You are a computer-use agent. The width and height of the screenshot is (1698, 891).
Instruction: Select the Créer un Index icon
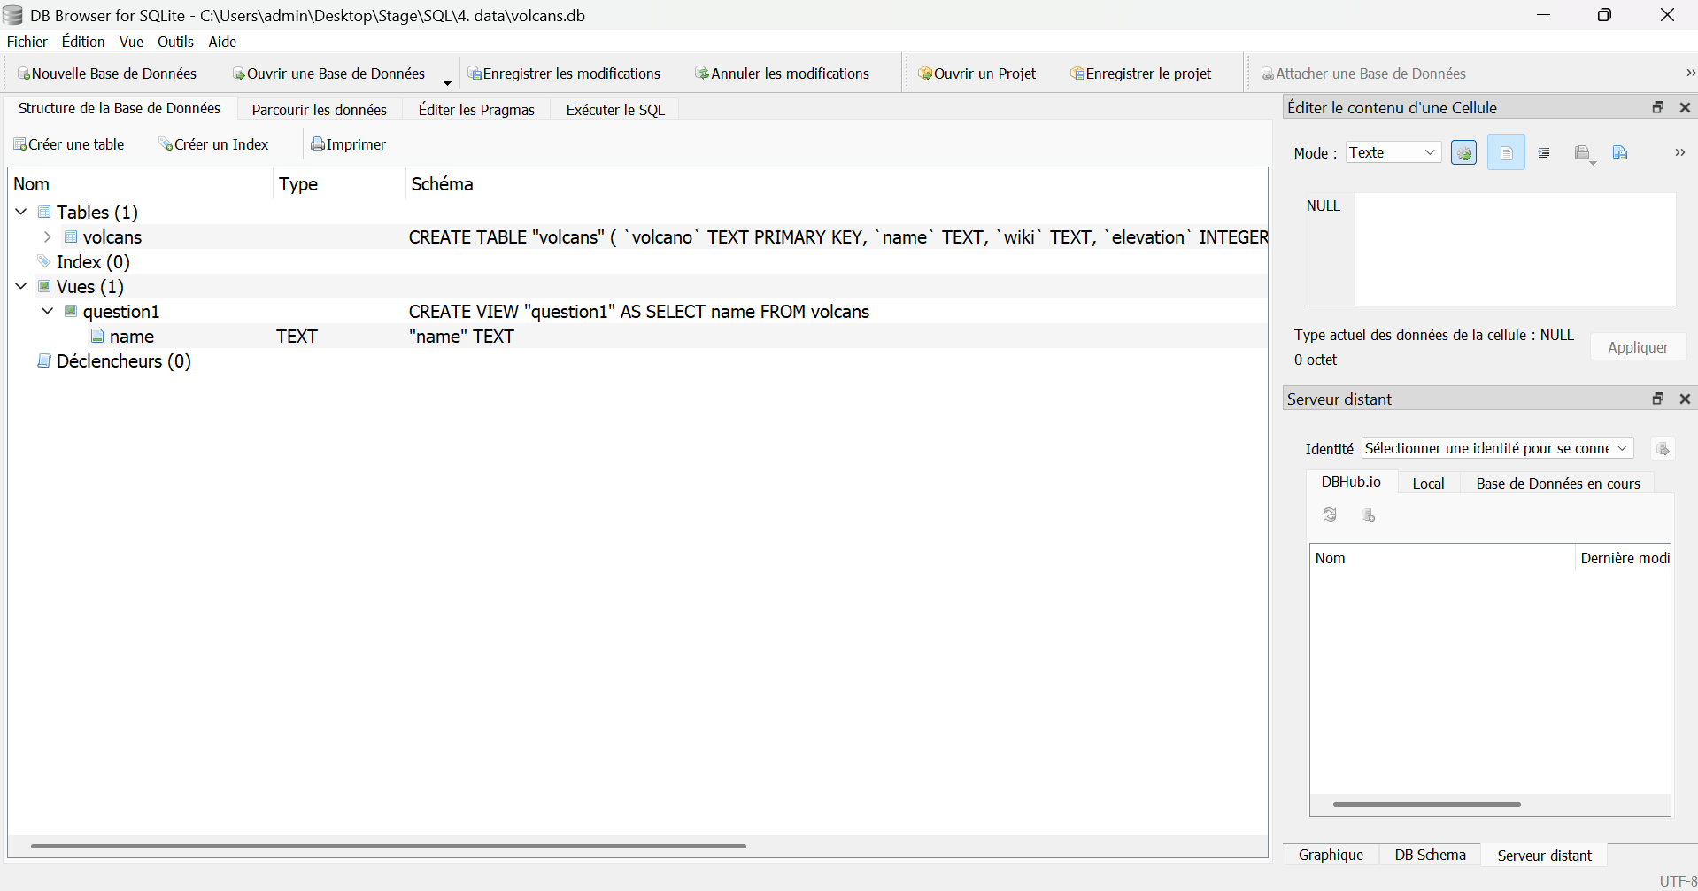166,143
